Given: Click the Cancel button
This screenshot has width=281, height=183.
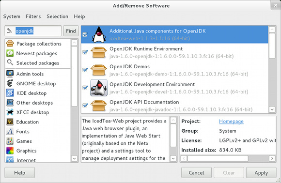Looking at the screenshot, I should point(196,173).
